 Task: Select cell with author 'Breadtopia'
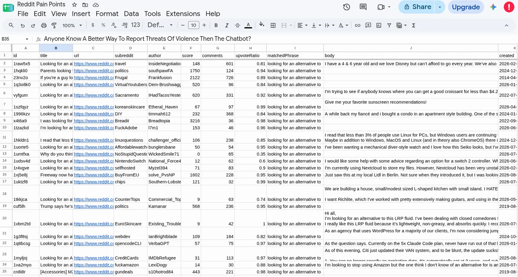[x=164, y=121]
